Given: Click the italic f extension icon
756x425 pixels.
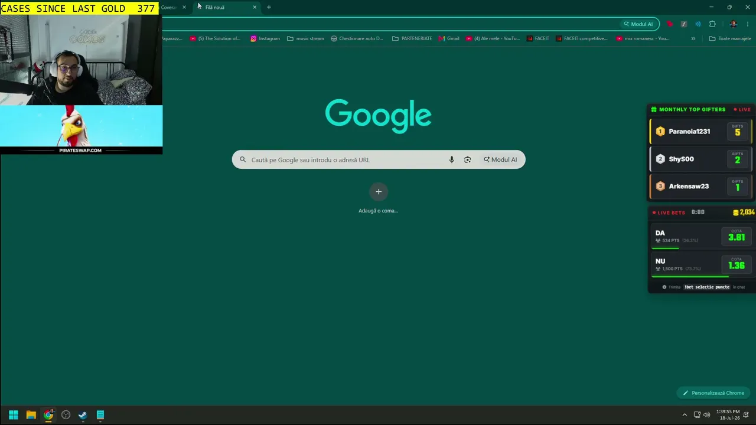Looking at the screenshot, I should (683, 24).
